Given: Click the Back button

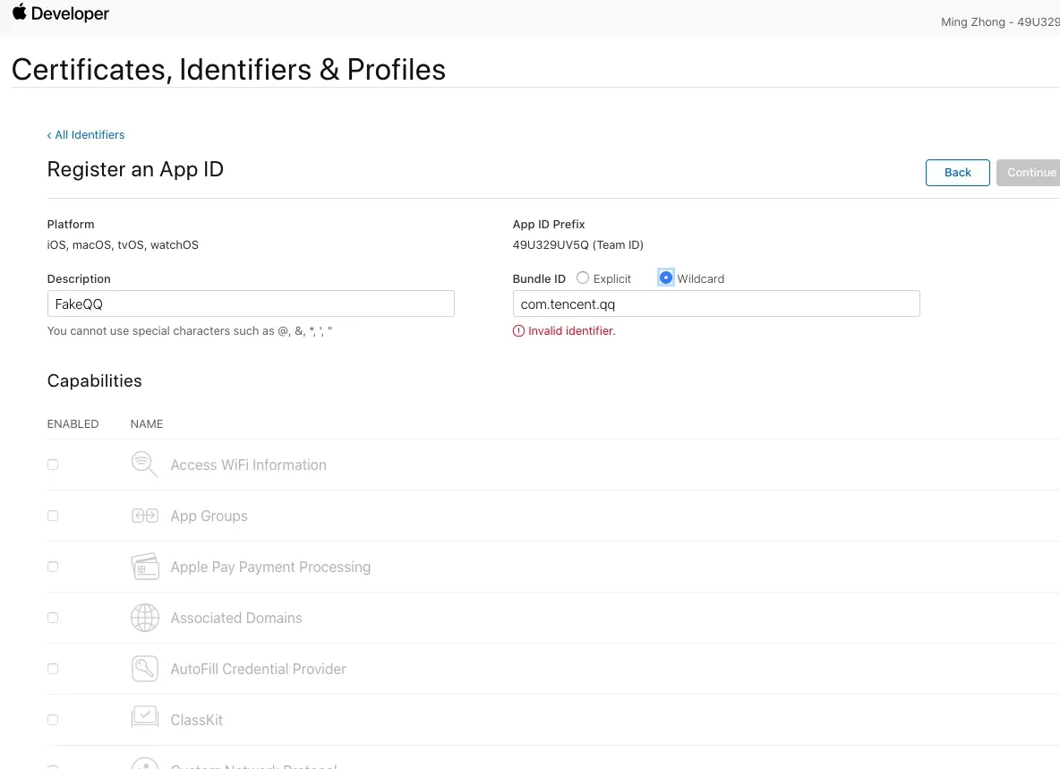Looking at the screenshot, I should point(957,172).
